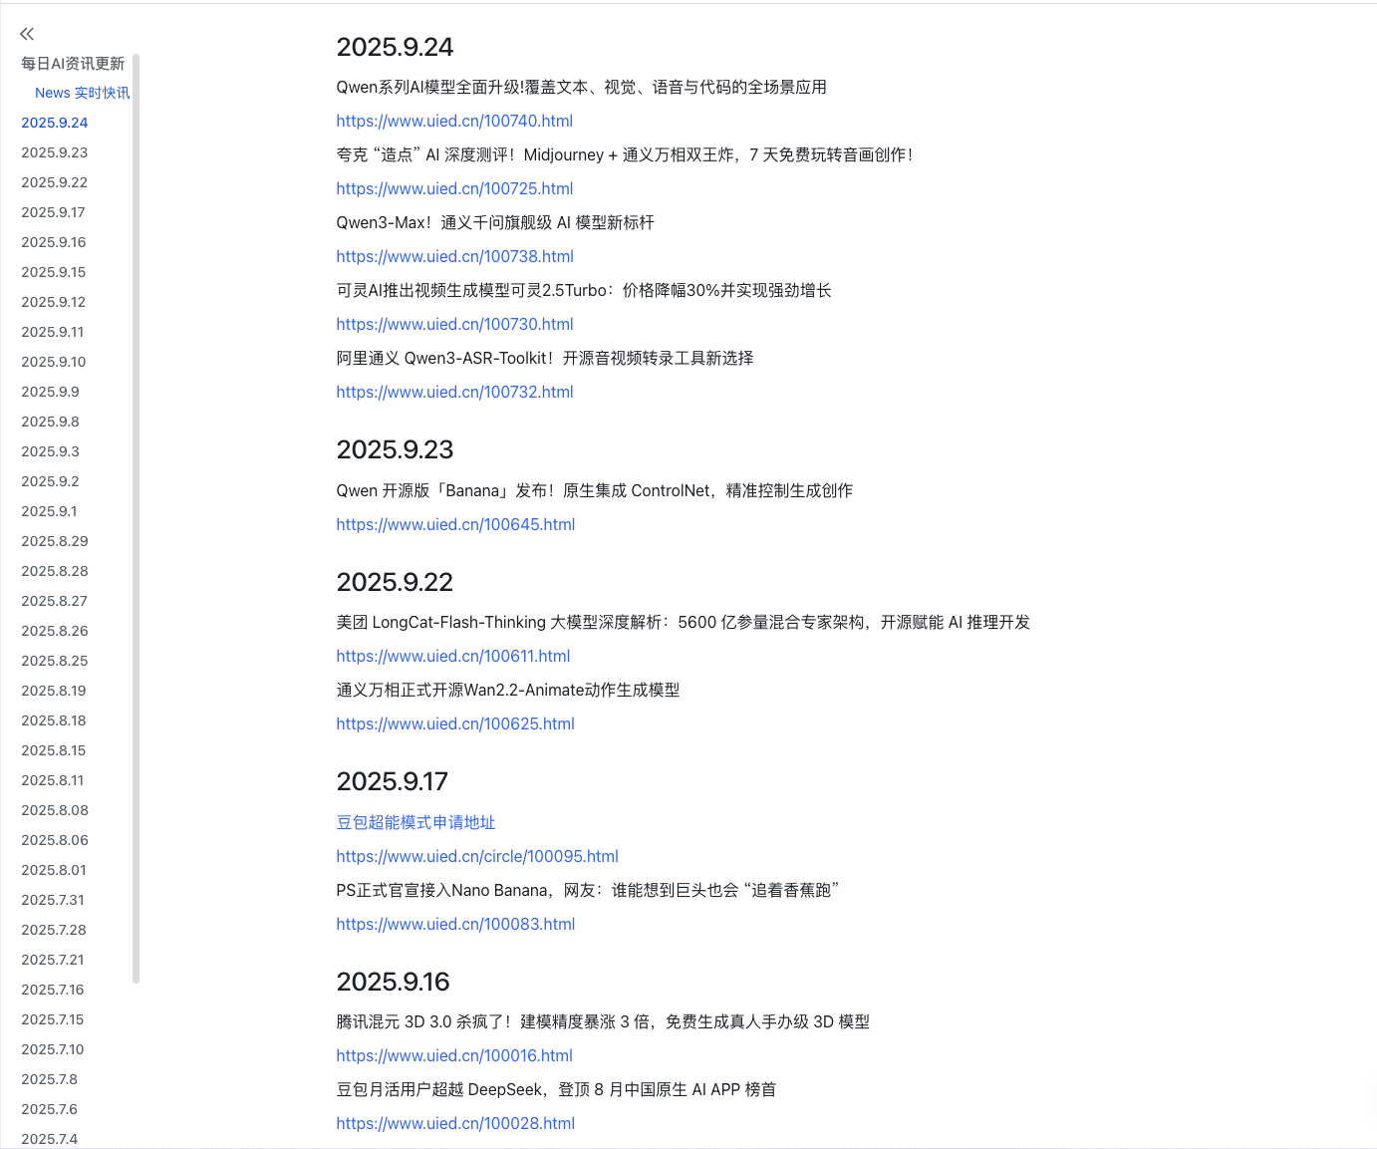1377x1149 pixels.
Task: Open the 每日AI资讯更新 sidebar heading
Action: tap(73, 64)
